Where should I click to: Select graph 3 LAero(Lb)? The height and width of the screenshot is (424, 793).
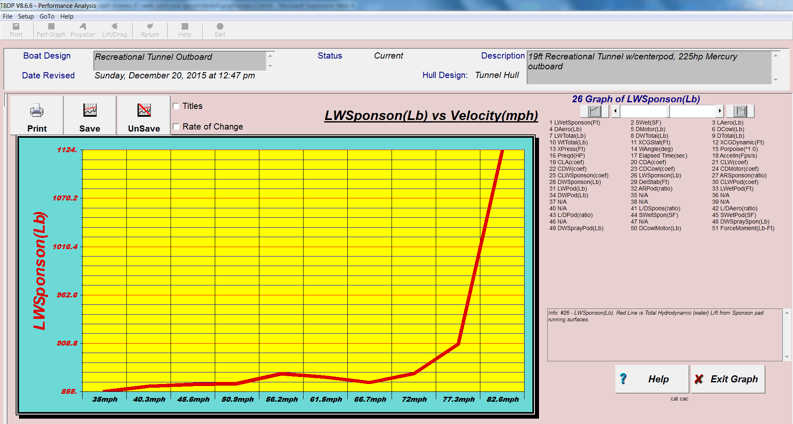point(727,122)
